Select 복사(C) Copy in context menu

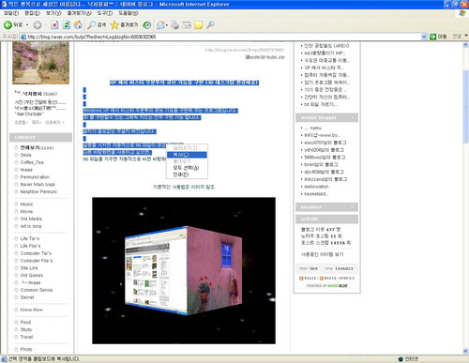click(187, 155)
